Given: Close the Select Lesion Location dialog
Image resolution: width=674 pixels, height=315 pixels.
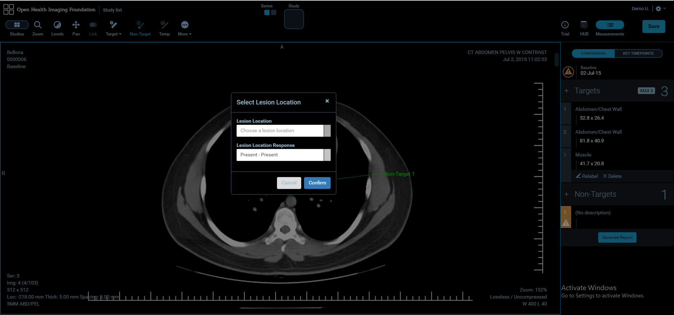Looking at the screenshot, I should 327,101.
